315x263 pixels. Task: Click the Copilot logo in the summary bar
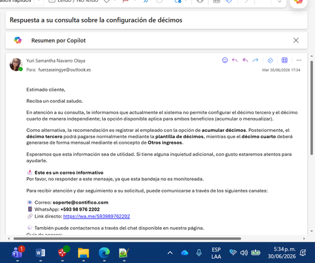[x=18, y=40]
